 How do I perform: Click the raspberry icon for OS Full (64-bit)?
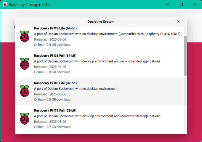tap(25, 64)
